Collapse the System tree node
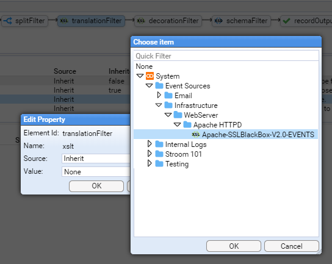Screen dimensions: 332x264 [140, 76]
